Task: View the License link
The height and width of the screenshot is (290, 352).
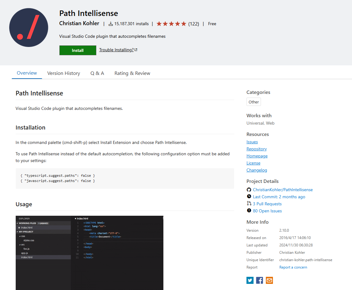Action: coord(253,163)
